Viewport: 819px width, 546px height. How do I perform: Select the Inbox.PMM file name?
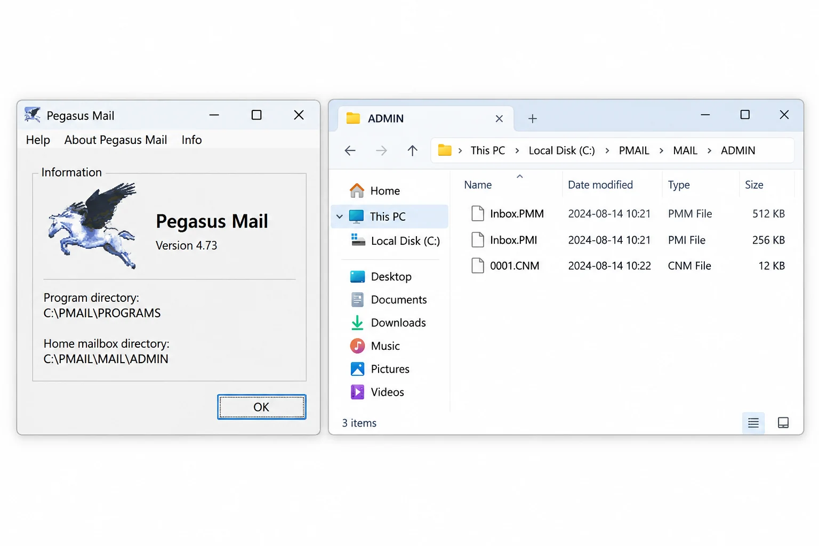(x=517, y=213)
